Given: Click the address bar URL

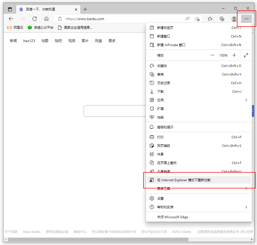Looking at the screenshot, I should pyautogui.click(x=85, y=19).
